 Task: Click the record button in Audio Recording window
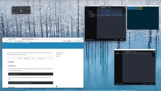point(21,11)
